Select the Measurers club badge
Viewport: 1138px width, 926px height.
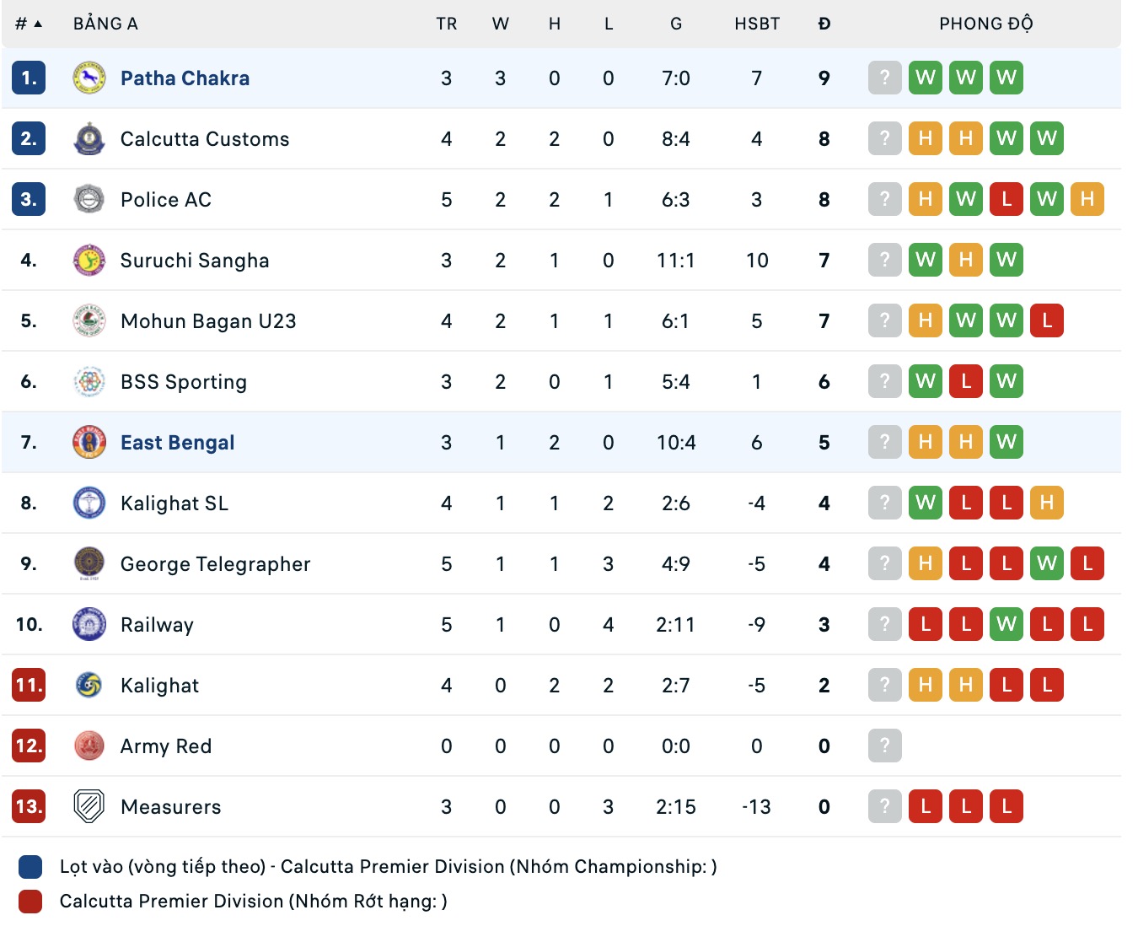pos(89,806)
